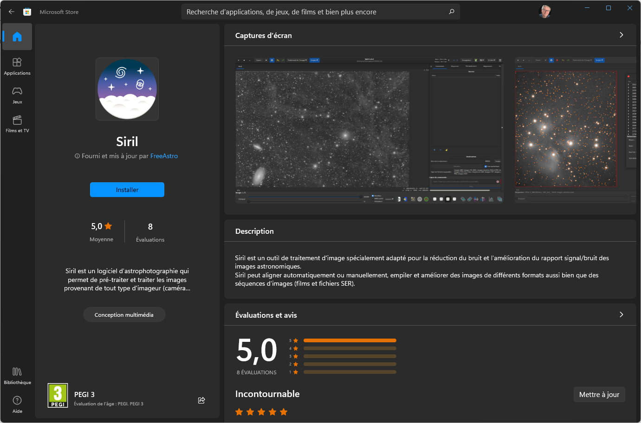
Task: Open the second Siril screenshot thumbnail
Action: pos(576,130)
